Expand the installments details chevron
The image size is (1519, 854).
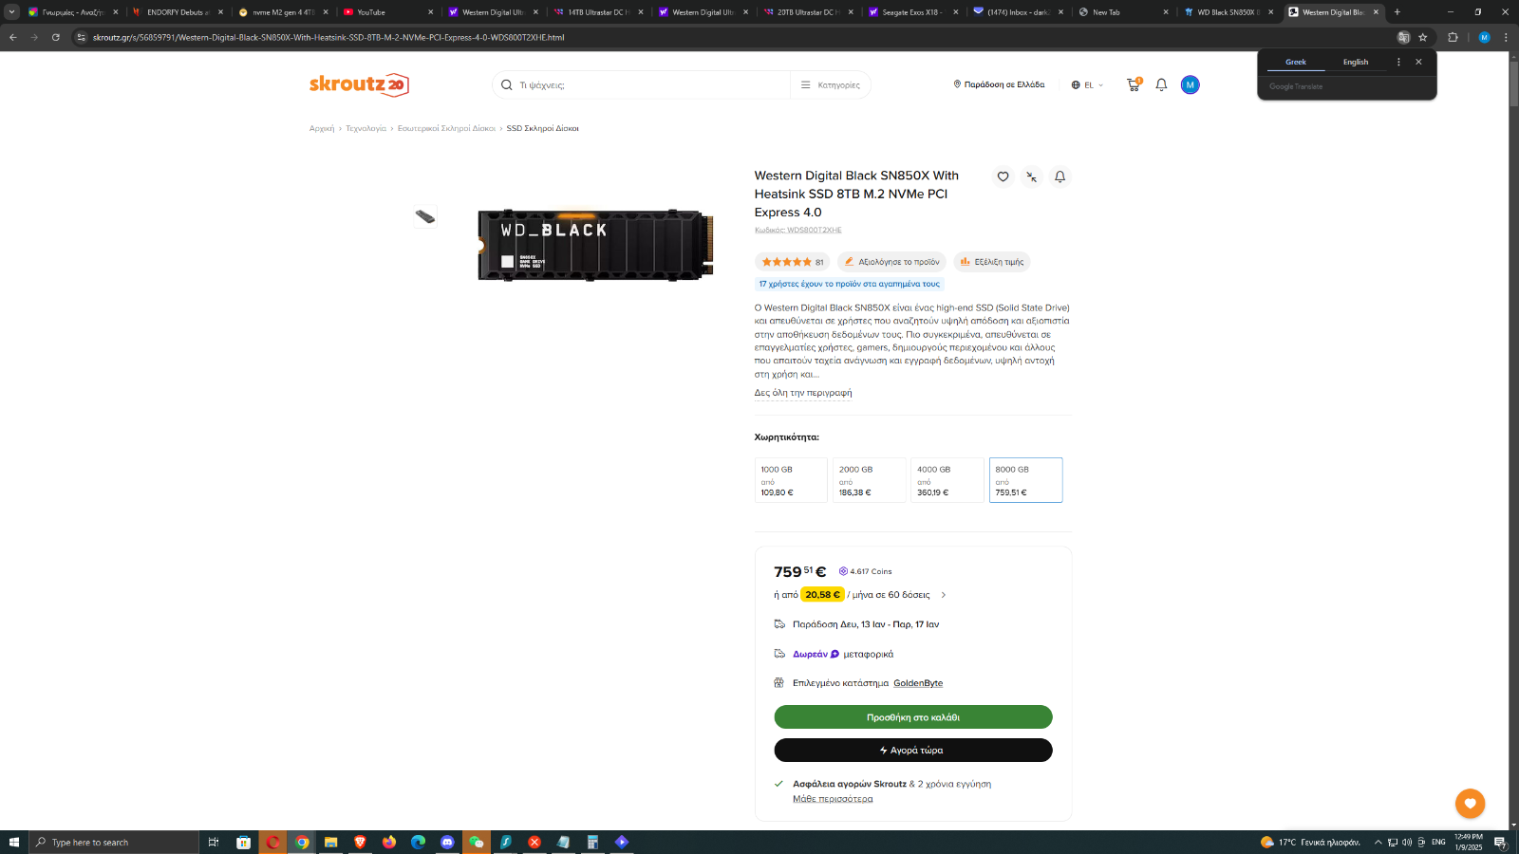pyautogui.click(x=943, y=595)
